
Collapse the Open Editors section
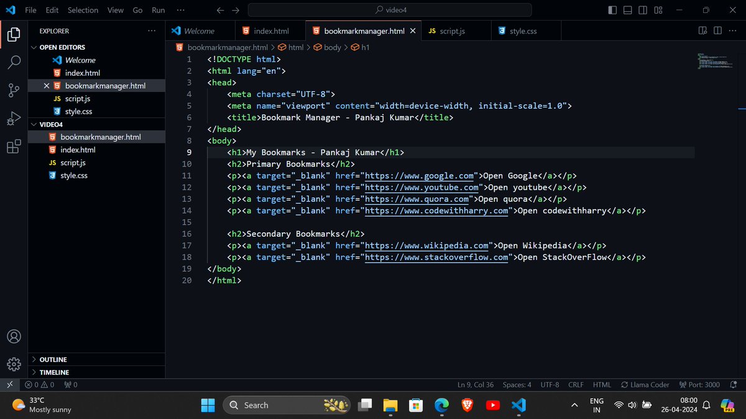pos(96,47)
